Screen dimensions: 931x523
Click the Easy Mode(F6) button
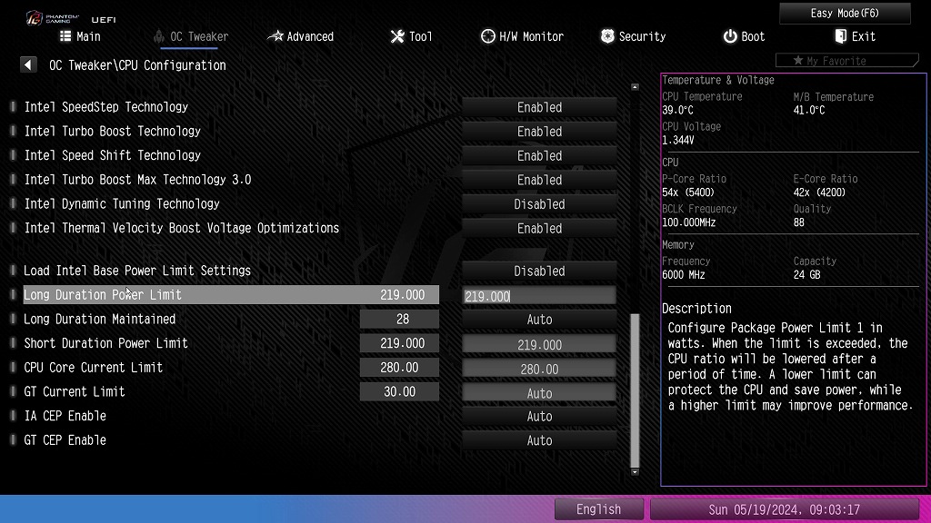point(845,13)
